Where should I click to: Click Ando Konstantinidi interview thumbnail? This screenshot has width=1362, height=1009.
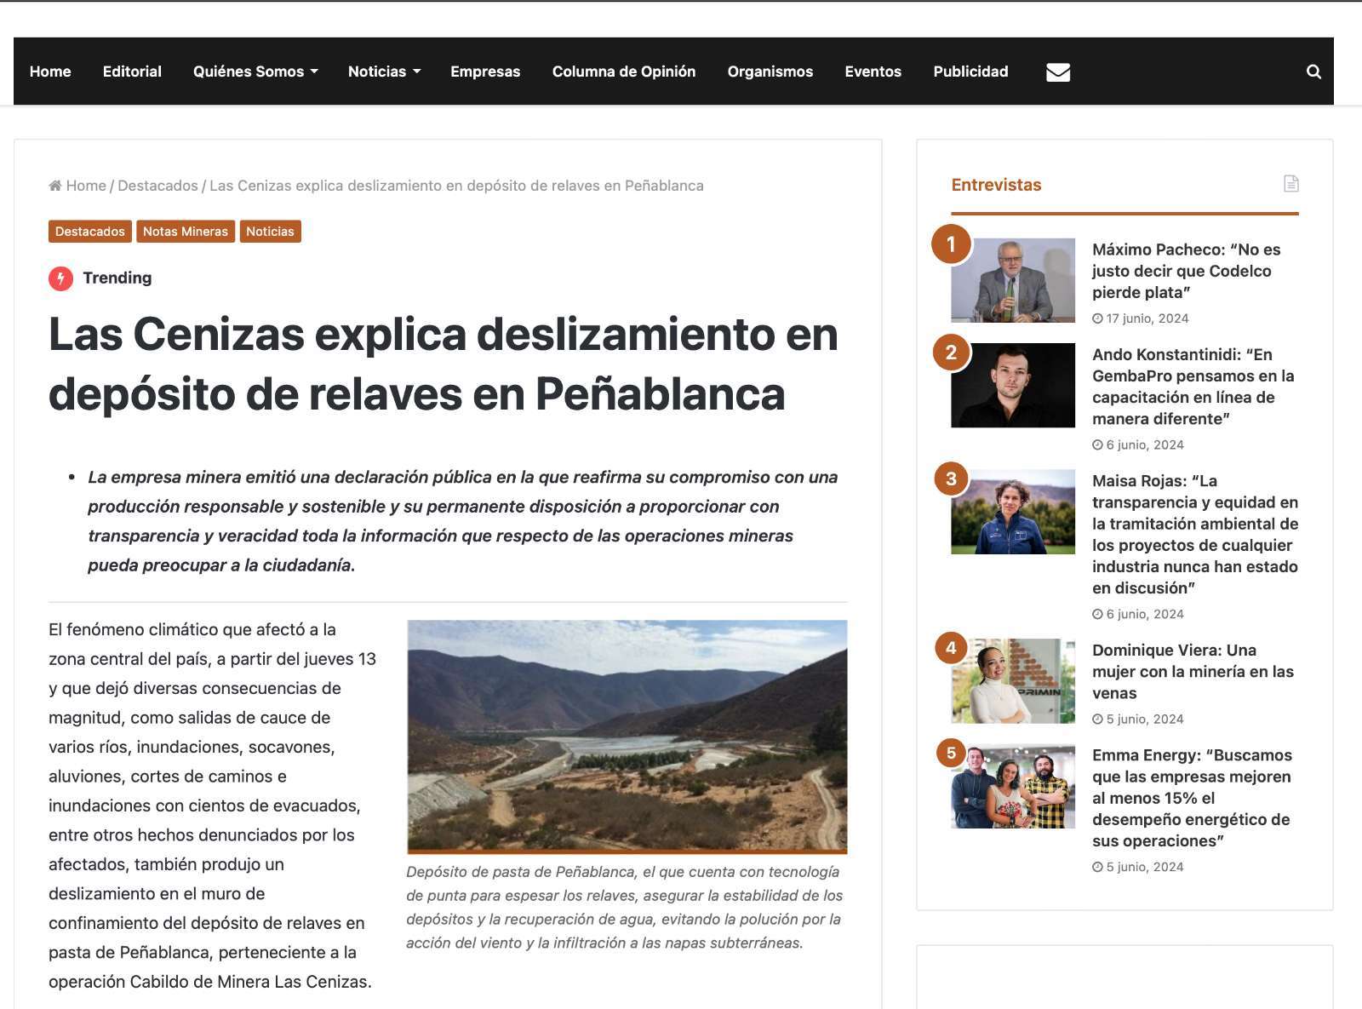tap(1012, 386)
